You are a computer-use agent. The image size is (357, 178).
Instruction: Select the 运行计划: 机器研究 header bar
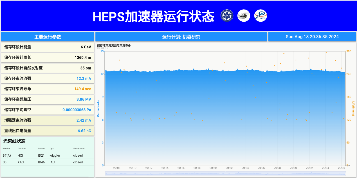pyautogui.click(x=181, y=37)
